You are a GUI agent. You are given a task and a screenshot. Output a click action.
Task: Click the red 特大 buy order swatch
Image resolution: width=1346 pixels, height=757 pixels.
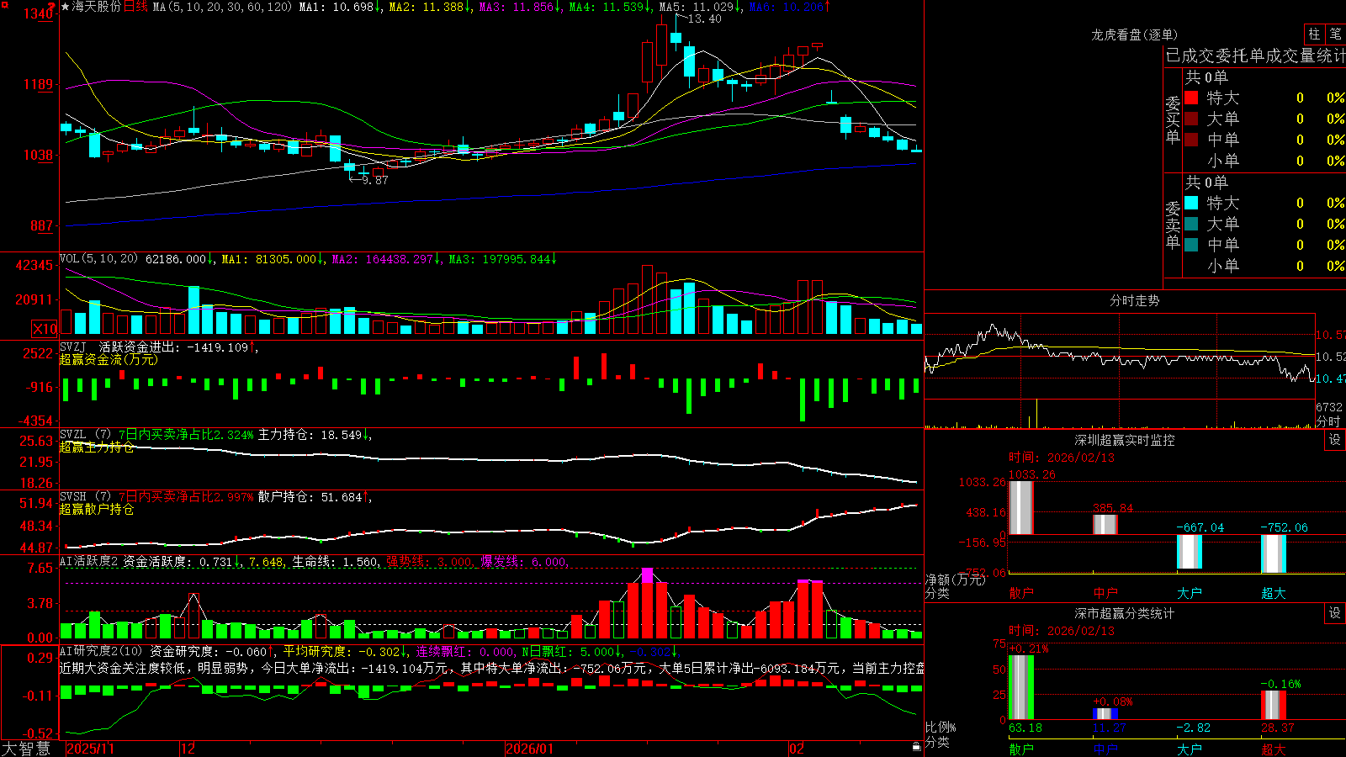1191,98
